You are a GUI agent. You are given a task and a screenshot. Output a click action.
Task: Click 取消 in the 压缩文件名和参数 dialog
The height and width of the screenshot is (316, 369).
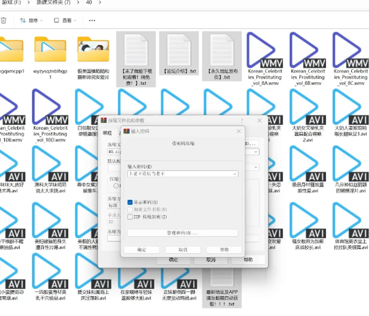tap(211, 260)
